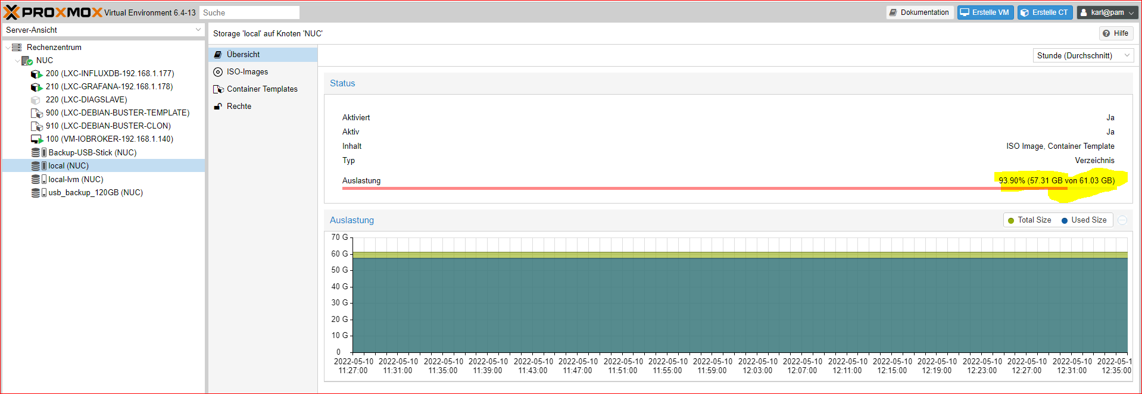
Task: Select VM 100 IOBROKER monitor icon
Action: point(36,139)
